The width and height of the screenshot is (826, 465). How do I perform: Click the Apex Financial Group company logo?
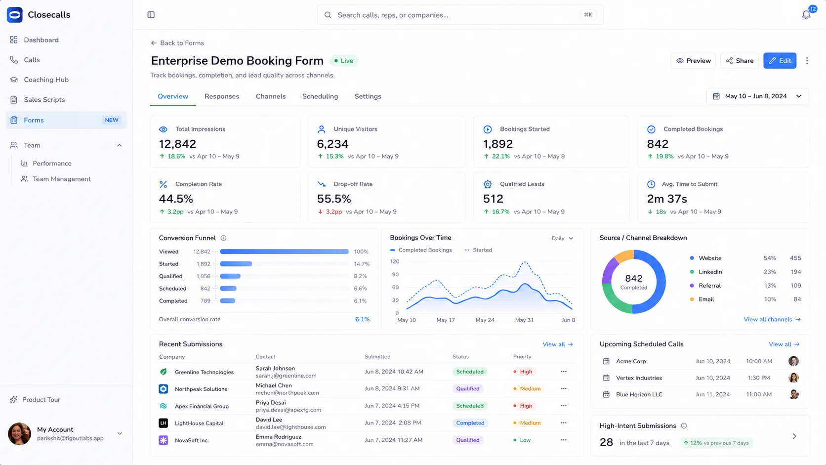coord(163,406)
